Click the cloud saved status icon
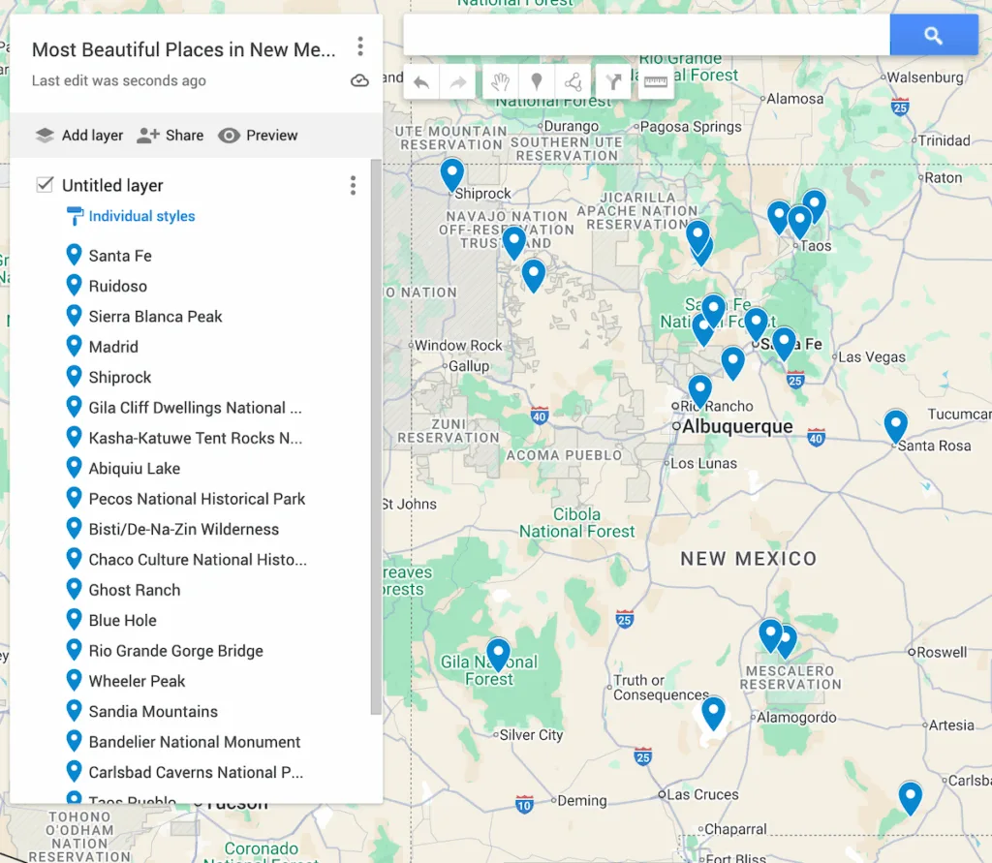Screen dimensions: 992x863 (359, 81)
